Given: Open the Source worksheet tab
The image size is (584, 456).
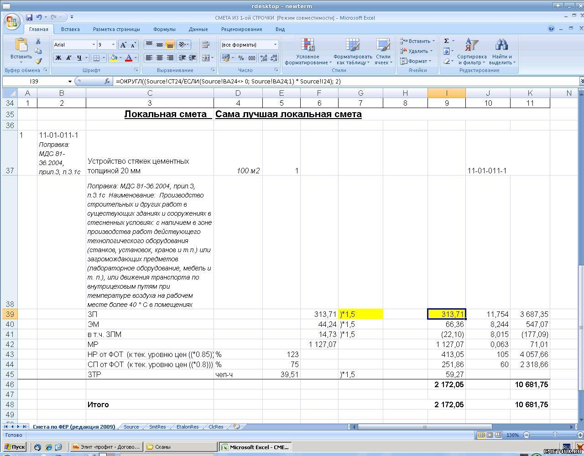Looking at the screenshot, I should point(131,427).
